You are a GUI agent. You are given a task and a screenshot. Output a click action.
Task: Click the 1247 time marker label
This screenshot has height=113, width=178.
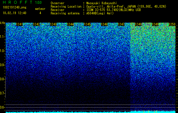(121, 24)
